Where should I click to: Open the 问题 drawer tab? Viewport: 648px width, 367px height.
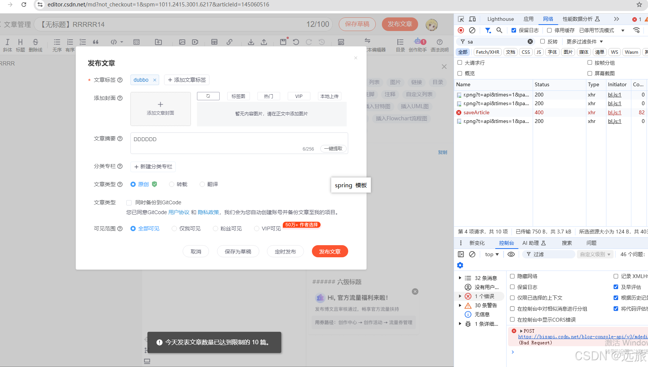point(591,243)
